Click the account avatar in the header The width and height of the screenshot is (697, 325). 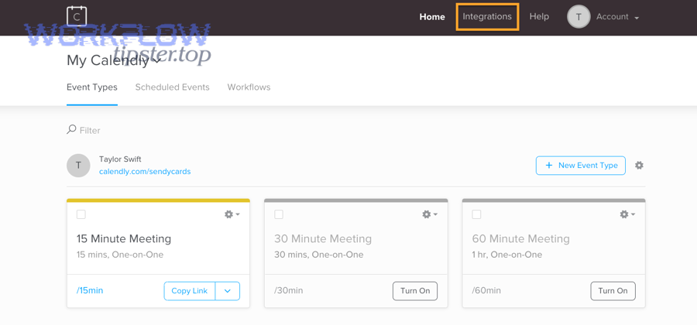coord(579,17)
